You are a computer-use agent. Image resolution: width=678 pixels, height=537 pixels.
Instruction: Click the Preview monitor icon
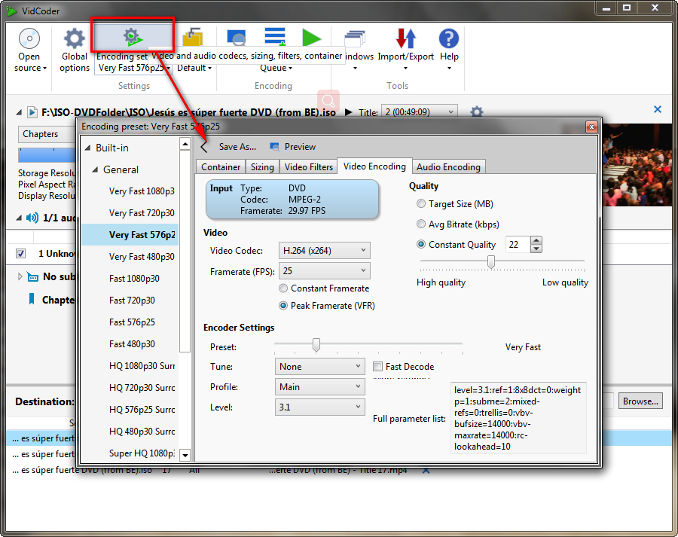pos(274,147)
